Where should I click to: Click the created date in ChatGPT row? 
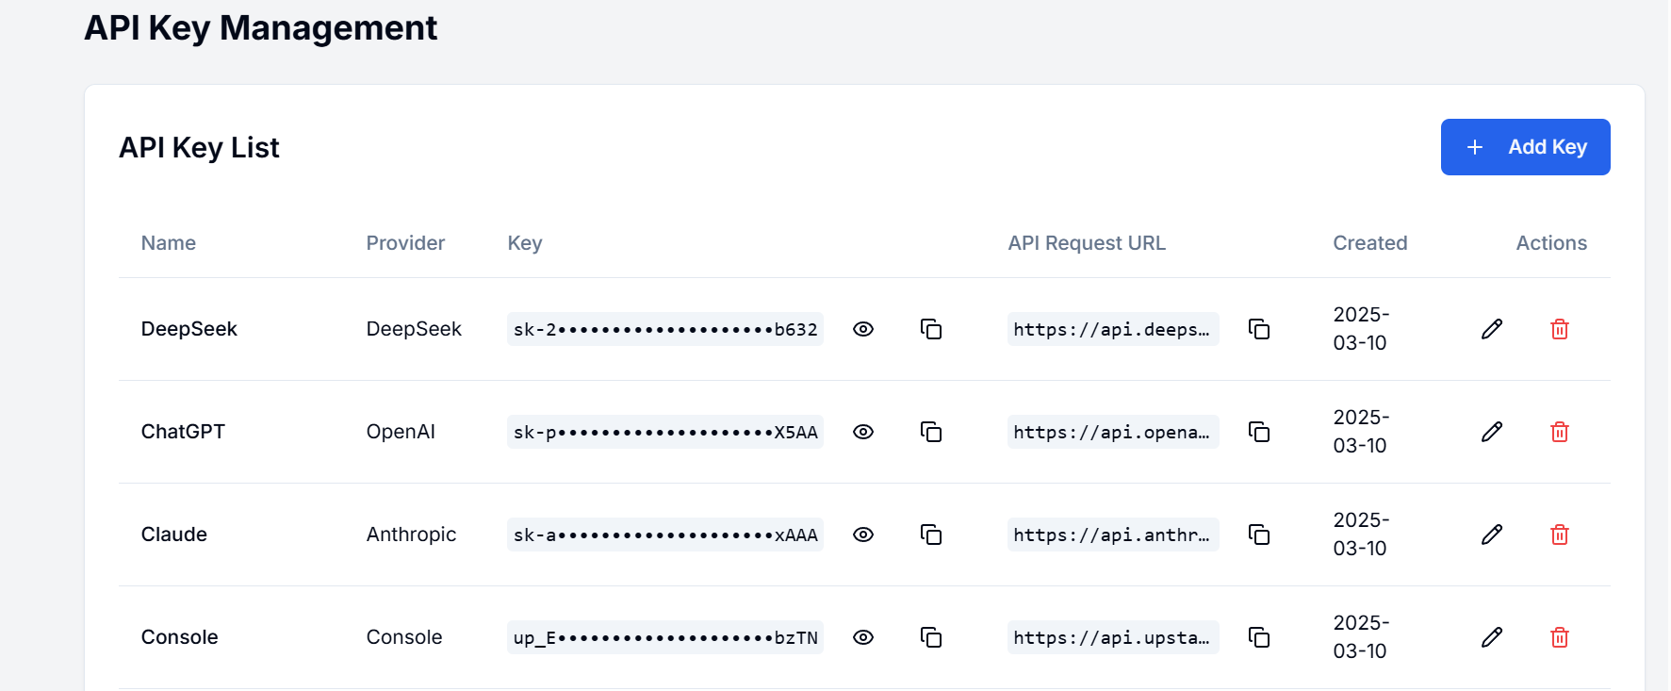1361,432
